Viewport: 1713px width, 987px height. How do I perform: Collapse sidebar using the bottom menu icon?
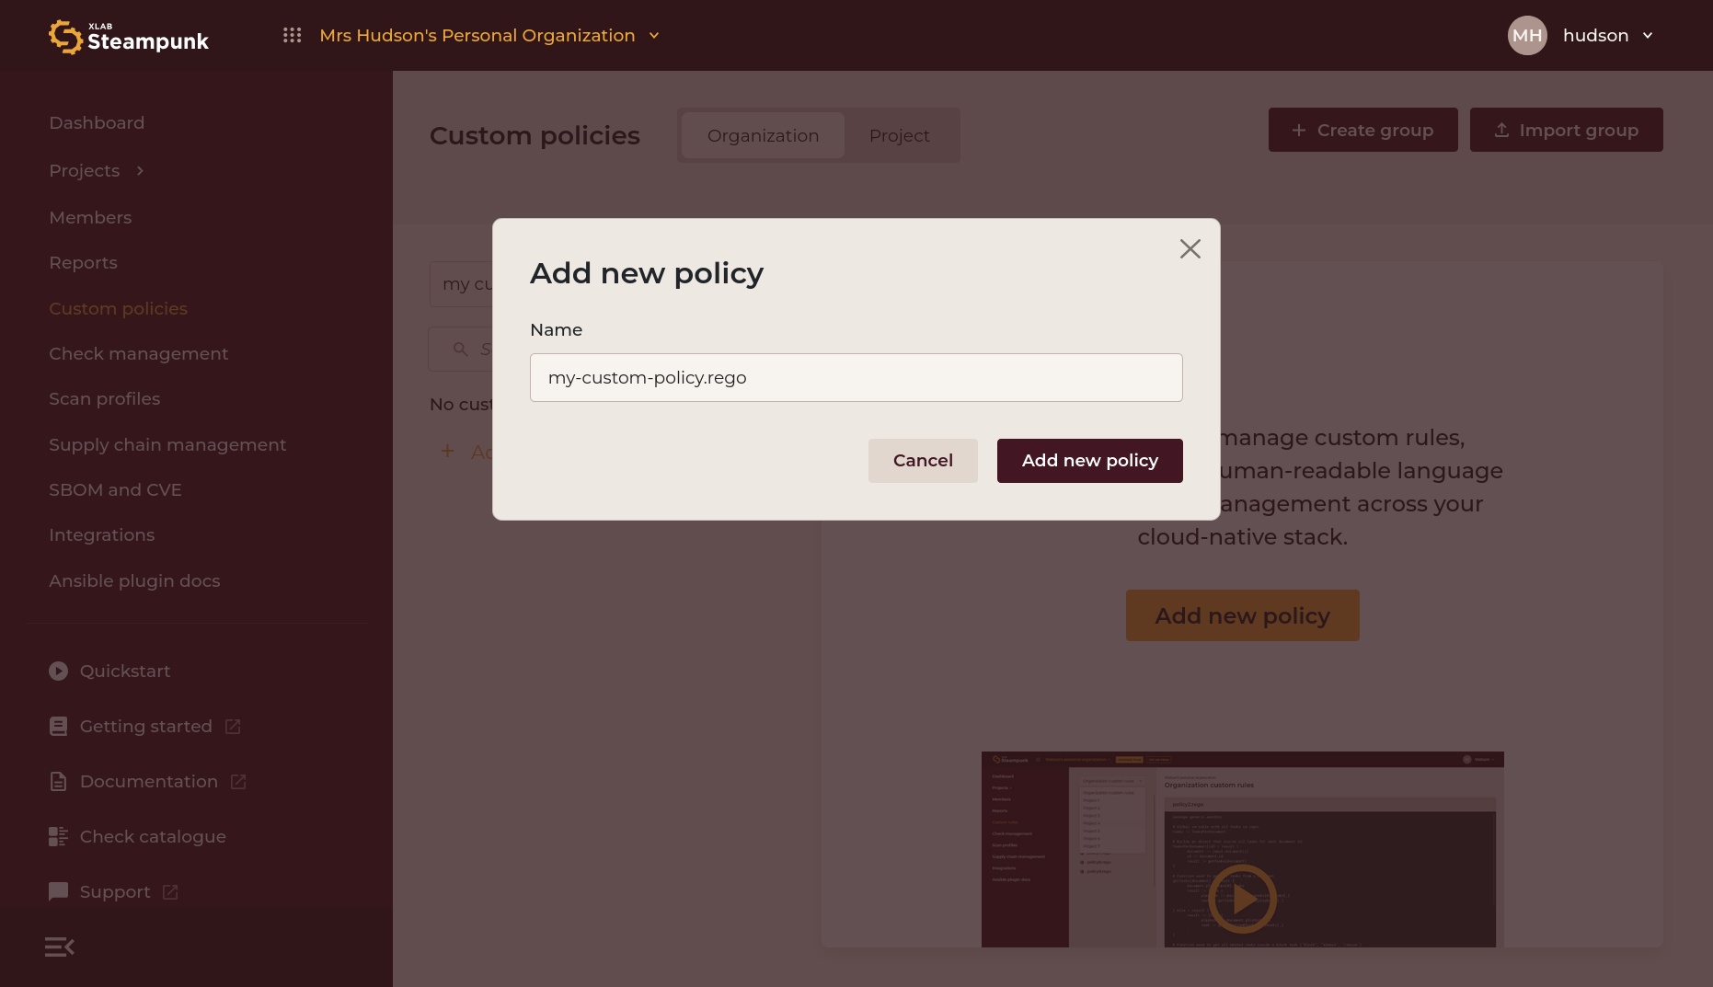point(60,947)
